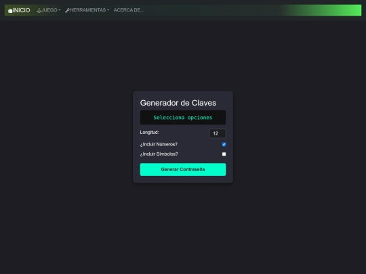Click the wrench icon beside HERRAMIENTAS
The height and width of the screenshot is (274, 366).
[x=67, y=10]
